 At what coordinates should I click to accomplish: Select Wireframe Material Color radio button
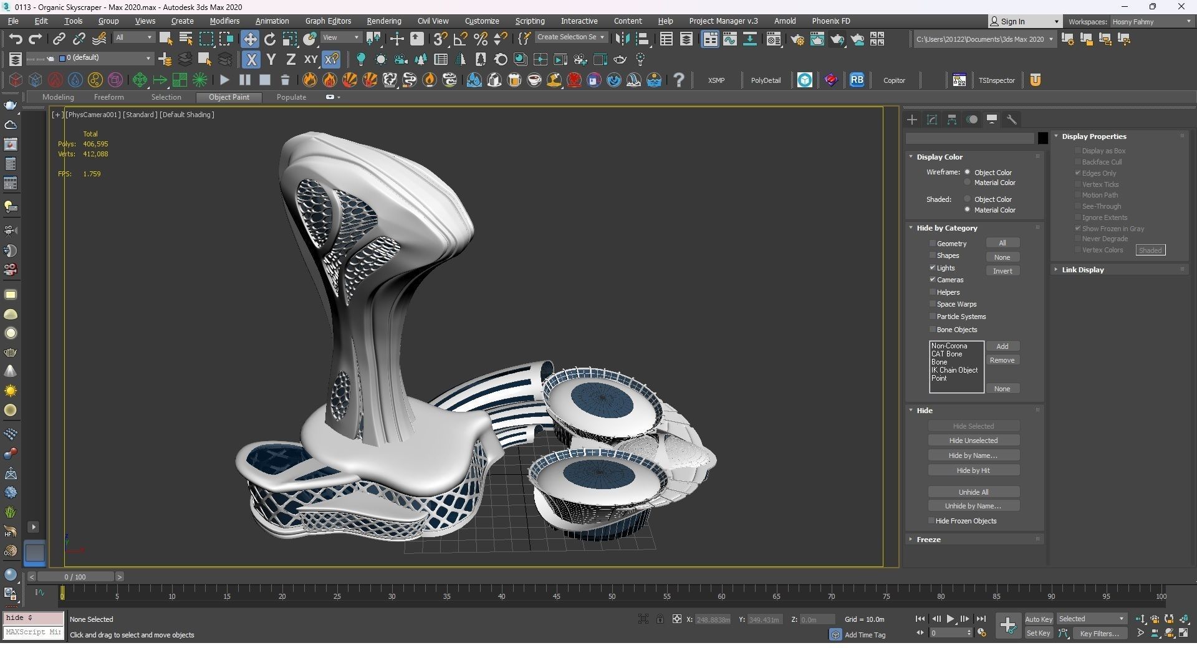point(968,183)
